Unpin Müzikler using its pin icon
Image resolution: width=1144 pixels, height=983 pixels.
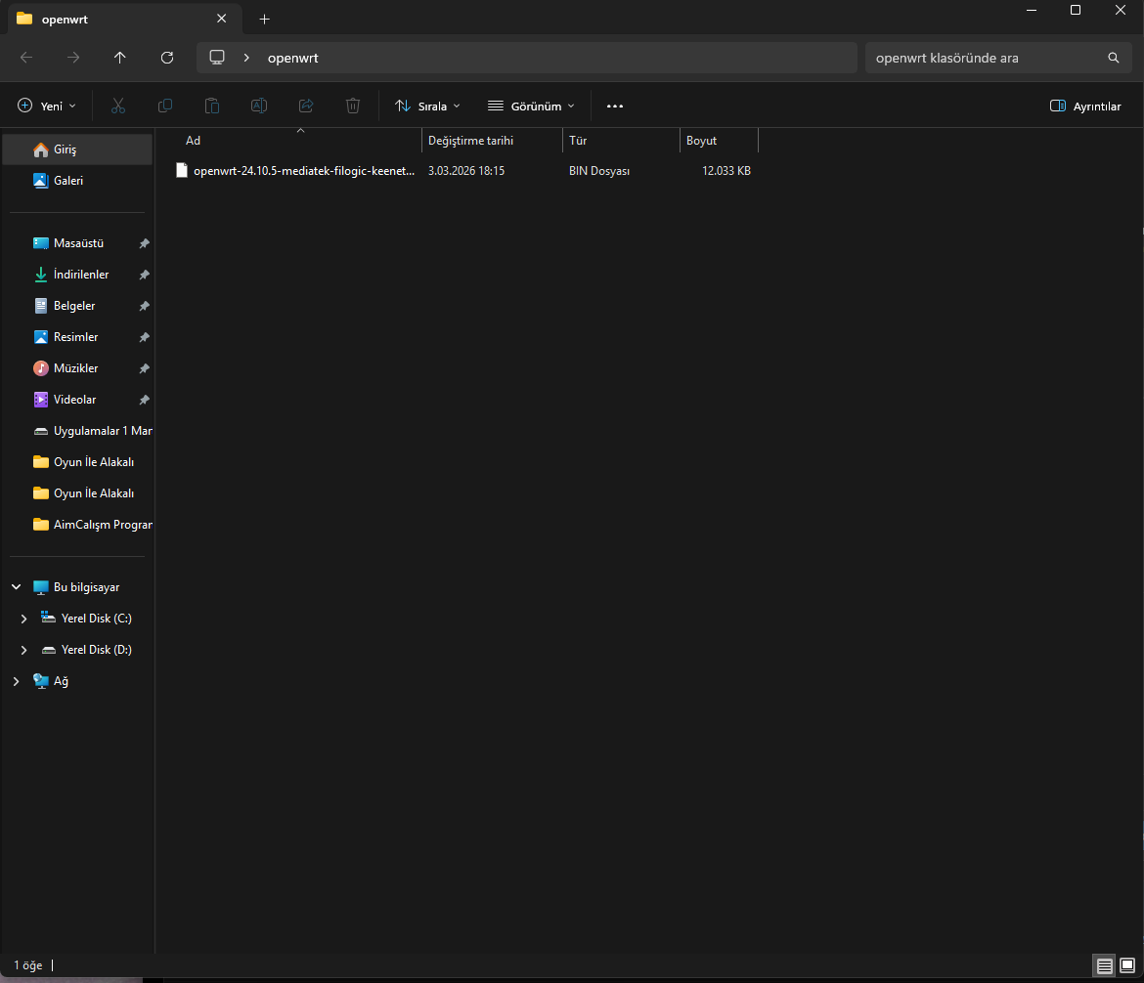(145, 368)
